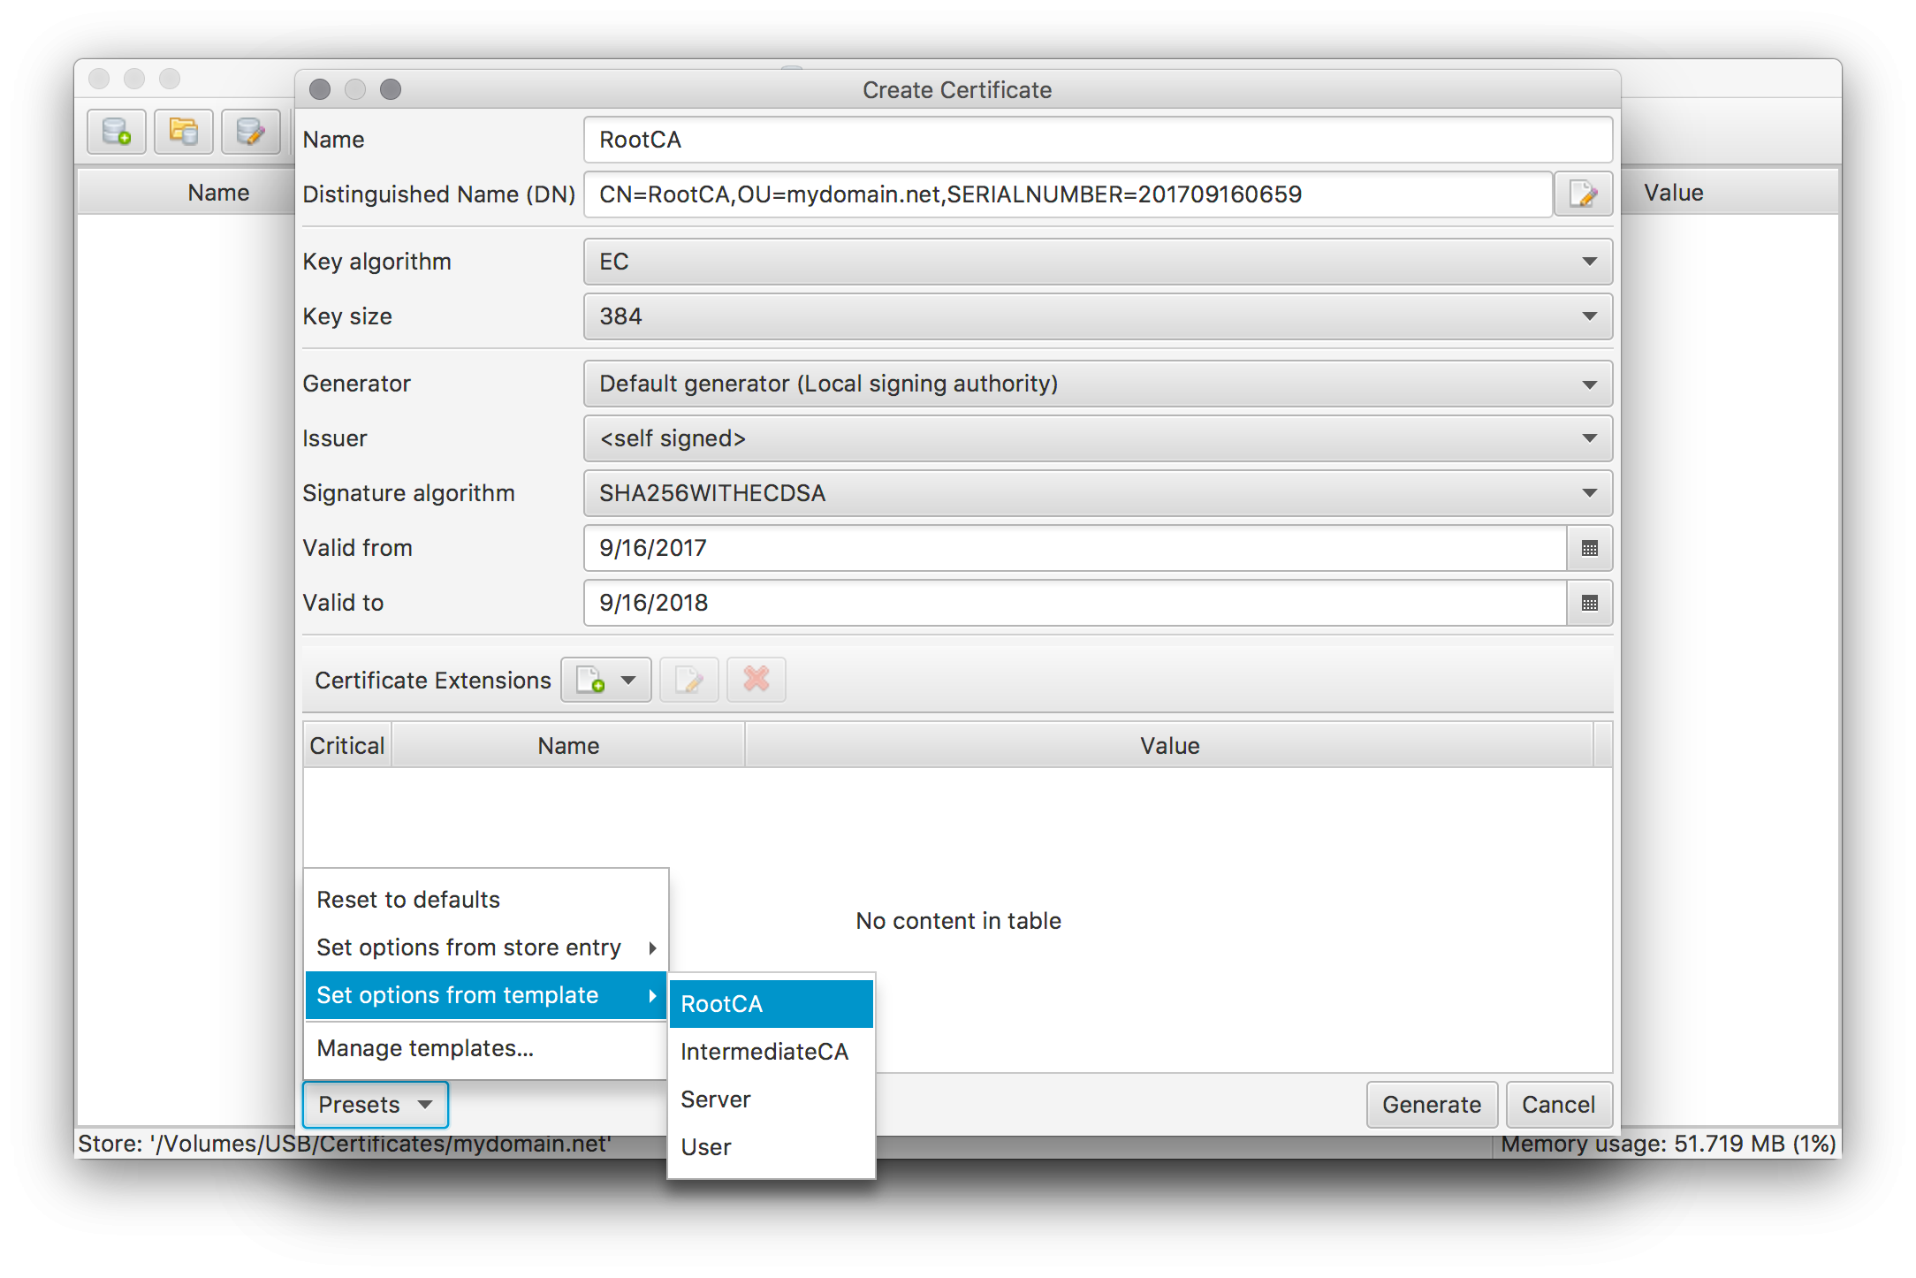The width and height of the screenshot is (1916, 1278).
Task: Select the Server template
Action: (772, 1099)
